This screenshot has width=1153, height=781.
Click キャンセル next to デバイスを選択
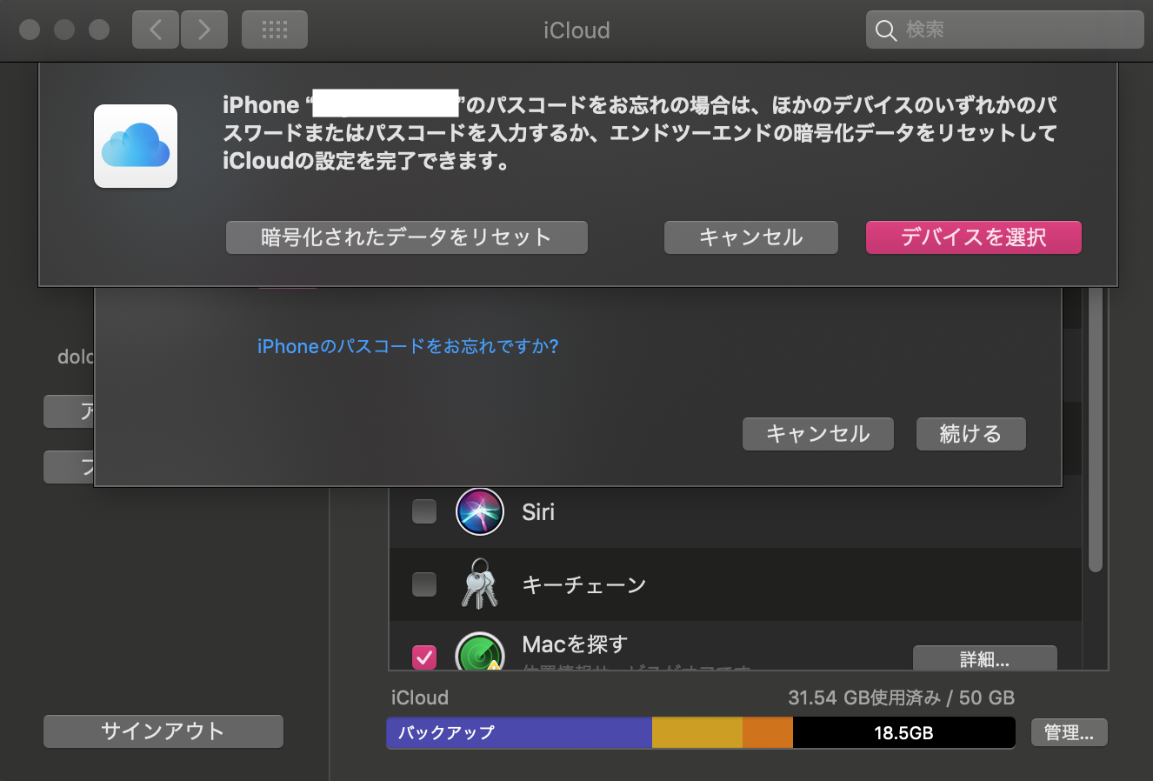(x=751, y=237)
